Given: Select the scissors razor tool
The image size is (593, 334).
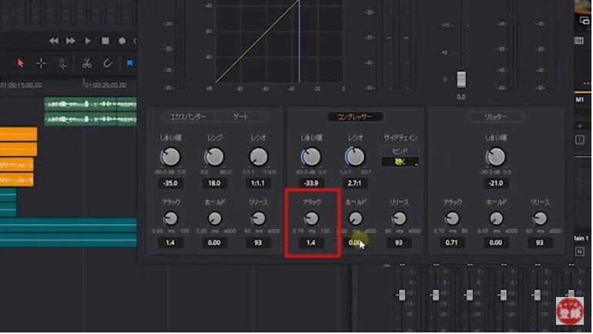Looking at the screenshot, I should tap(87, 63).
